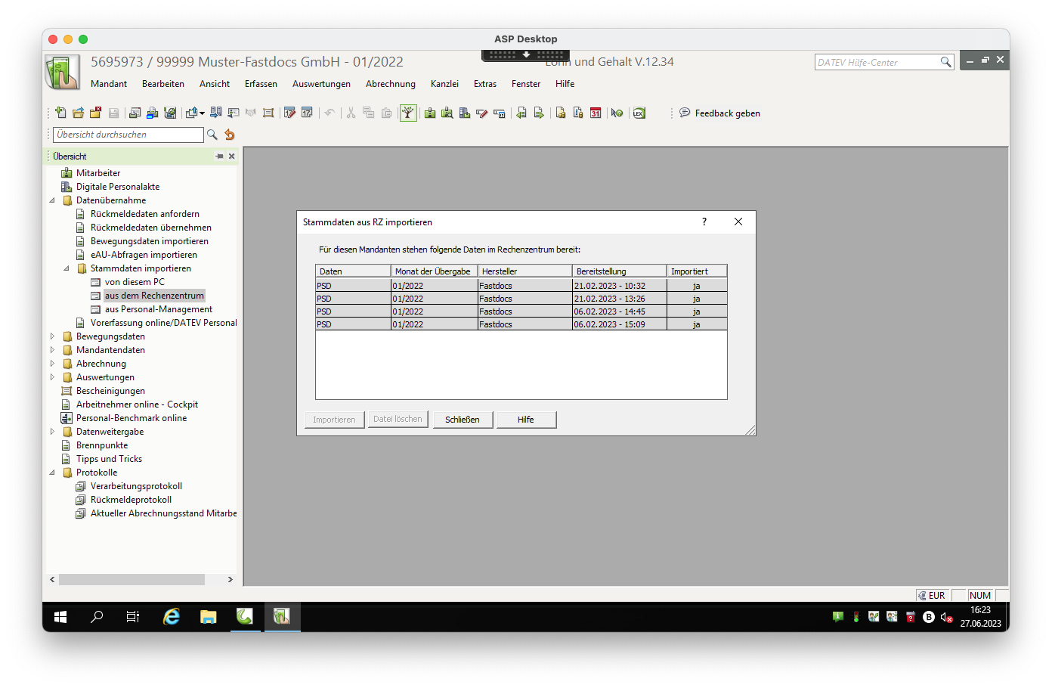1052x688 pixels.
Task: Click the next document green arrow icon
Action: pos(539,113)
